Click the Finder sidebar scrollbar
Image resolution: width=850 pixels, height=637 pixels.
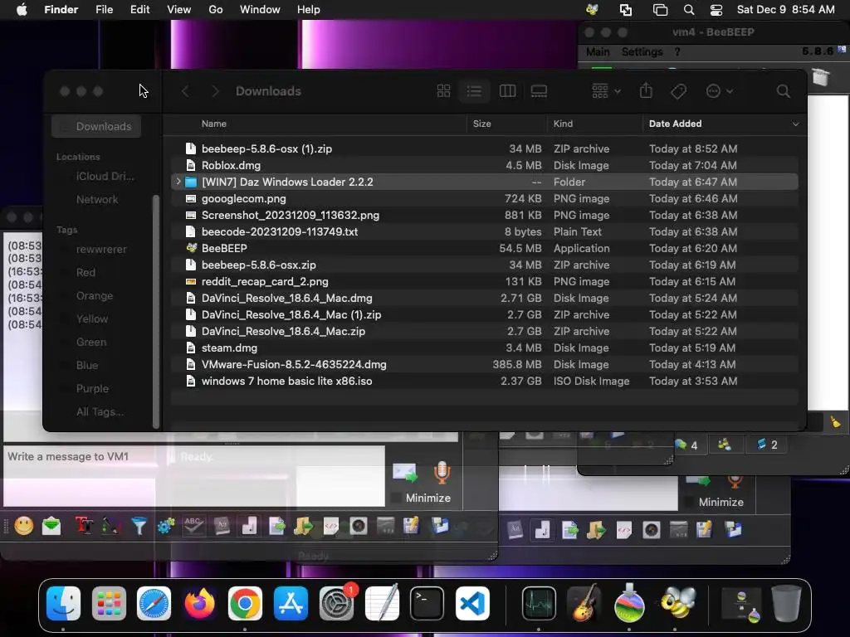tap(156, 312)
